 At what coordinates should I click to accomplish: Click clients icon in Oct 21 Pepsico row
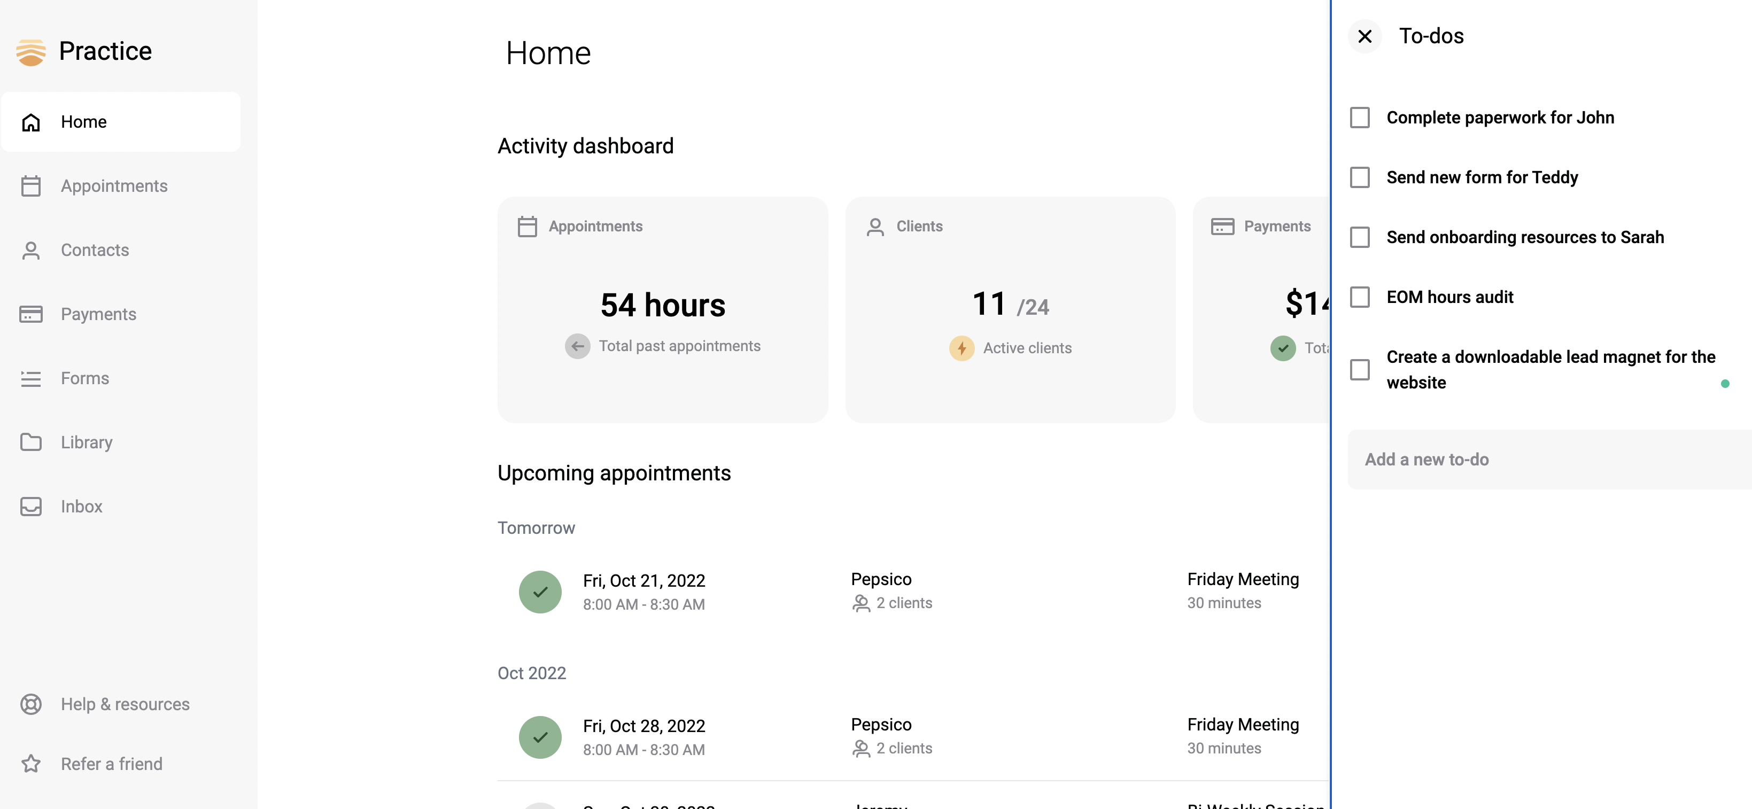pos(861,604)
